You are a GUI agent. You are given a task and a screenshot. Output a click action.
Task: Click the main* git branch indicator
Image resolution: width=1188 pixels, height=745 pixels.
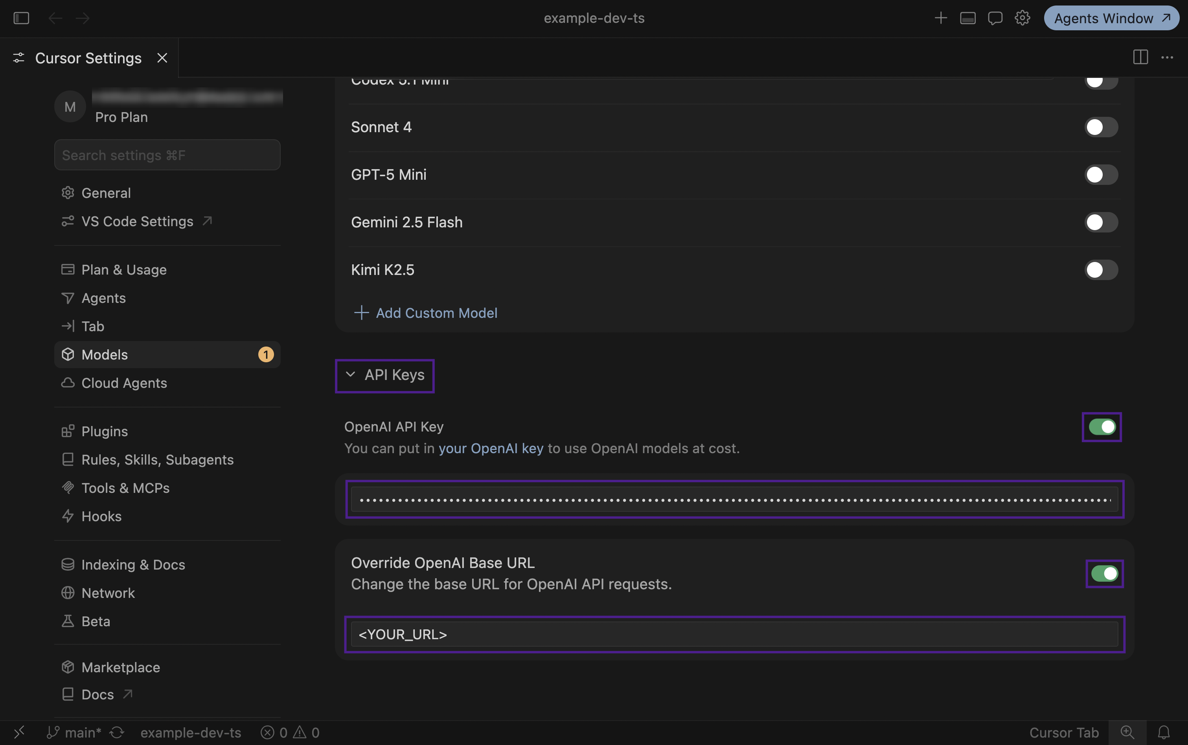pyautogui.click(x=74, y=733)
